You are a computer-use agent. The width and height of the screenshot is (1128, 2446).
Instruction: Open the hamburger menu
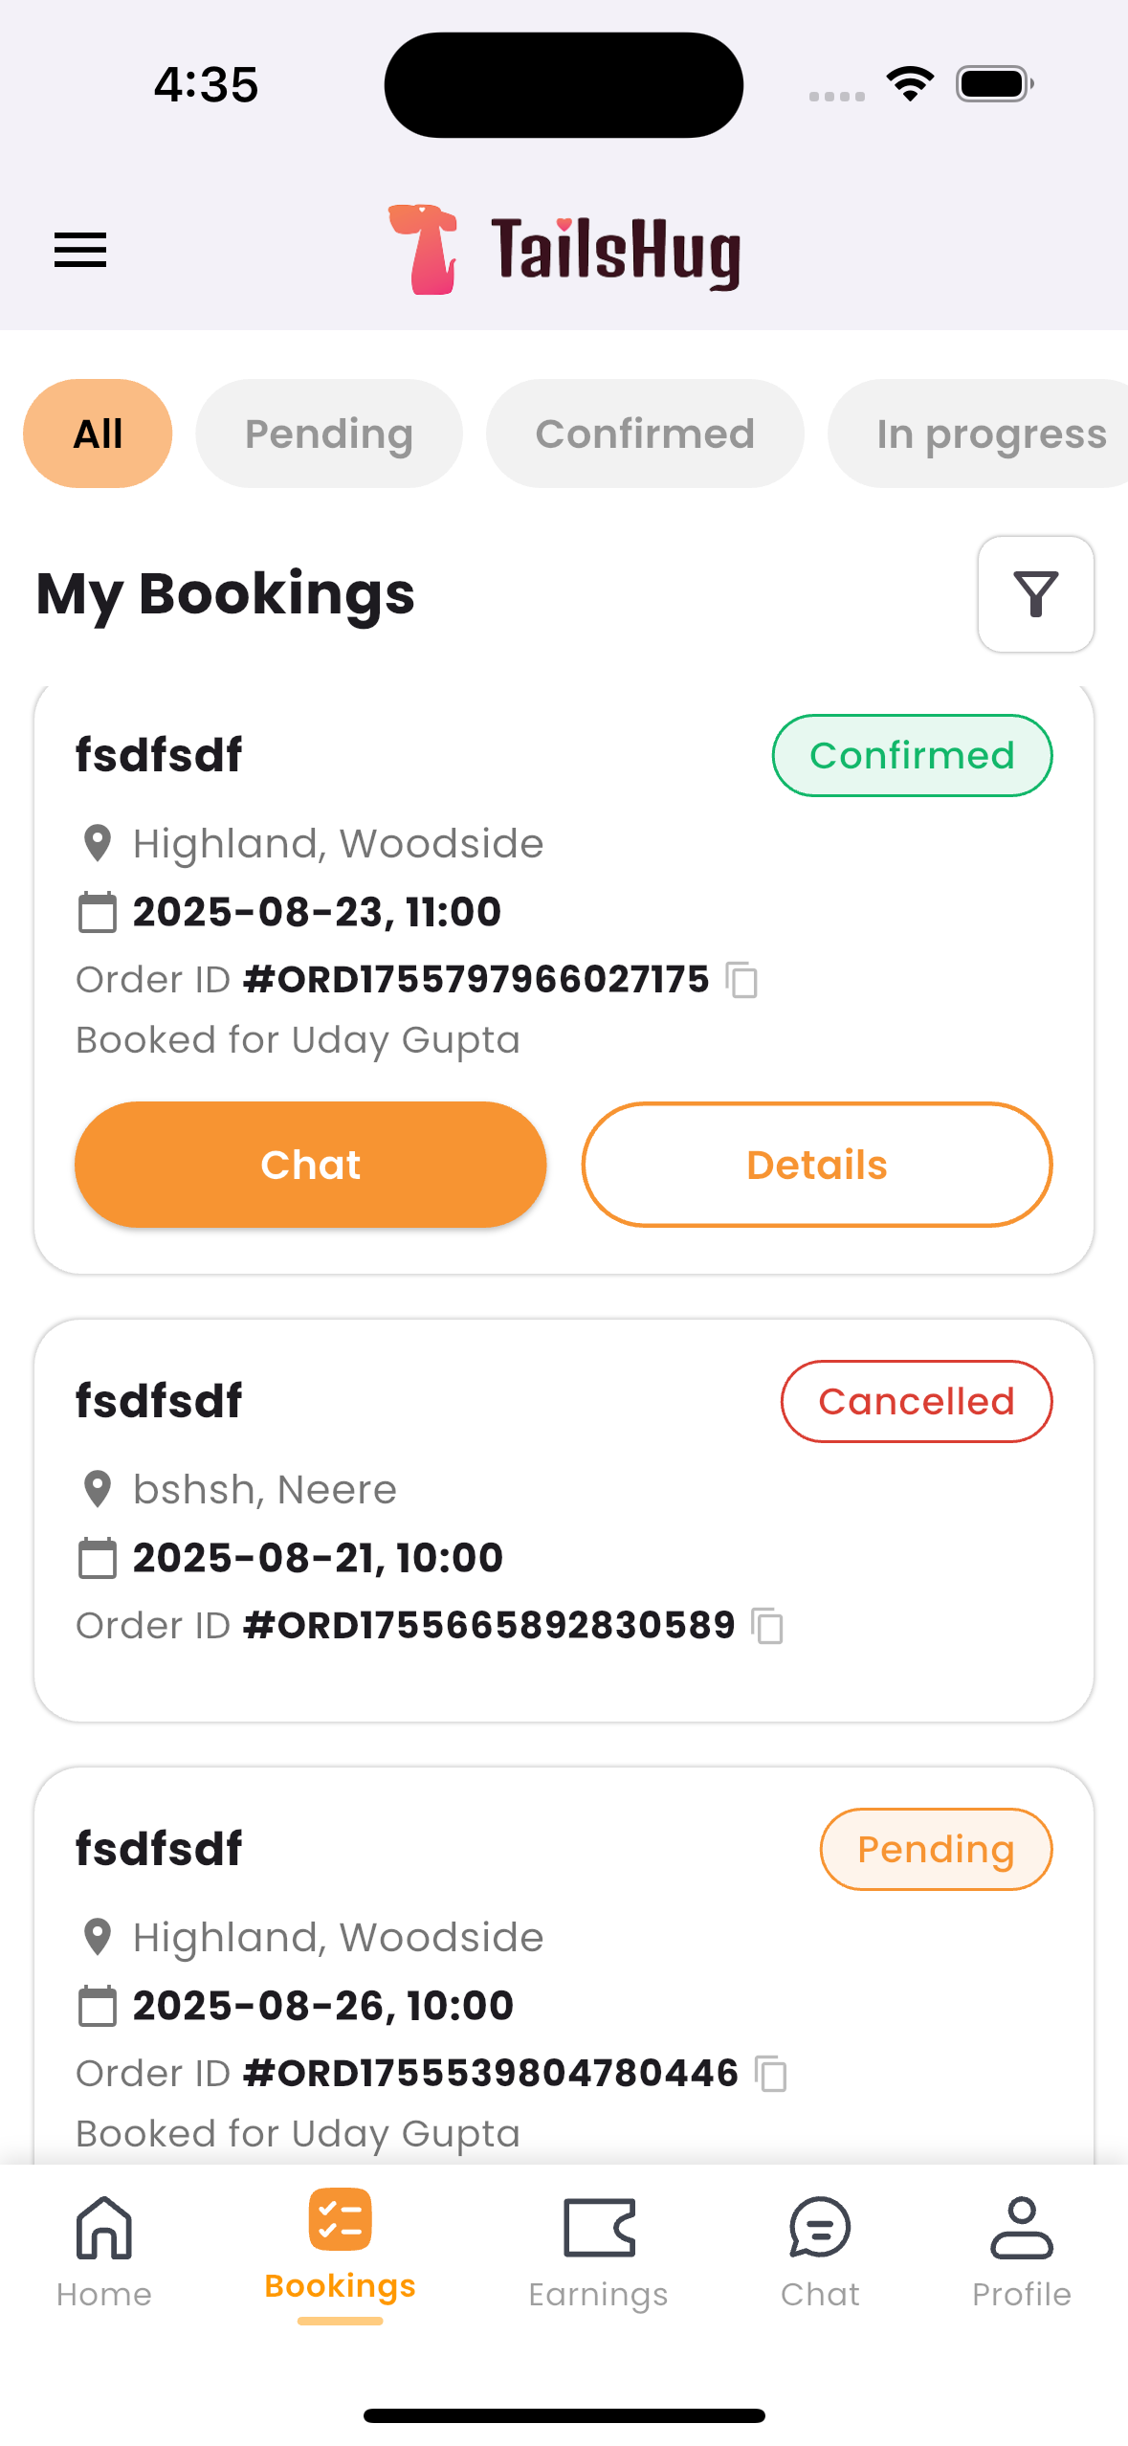pos(80,250)
